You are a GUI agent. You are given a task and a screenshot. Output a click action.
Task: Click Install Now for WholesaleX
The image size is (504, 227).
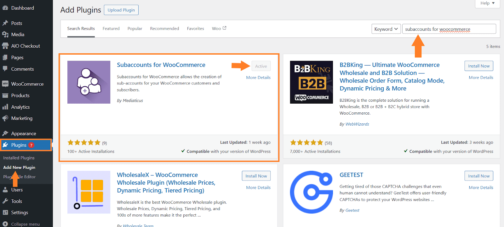click(256, 176)
